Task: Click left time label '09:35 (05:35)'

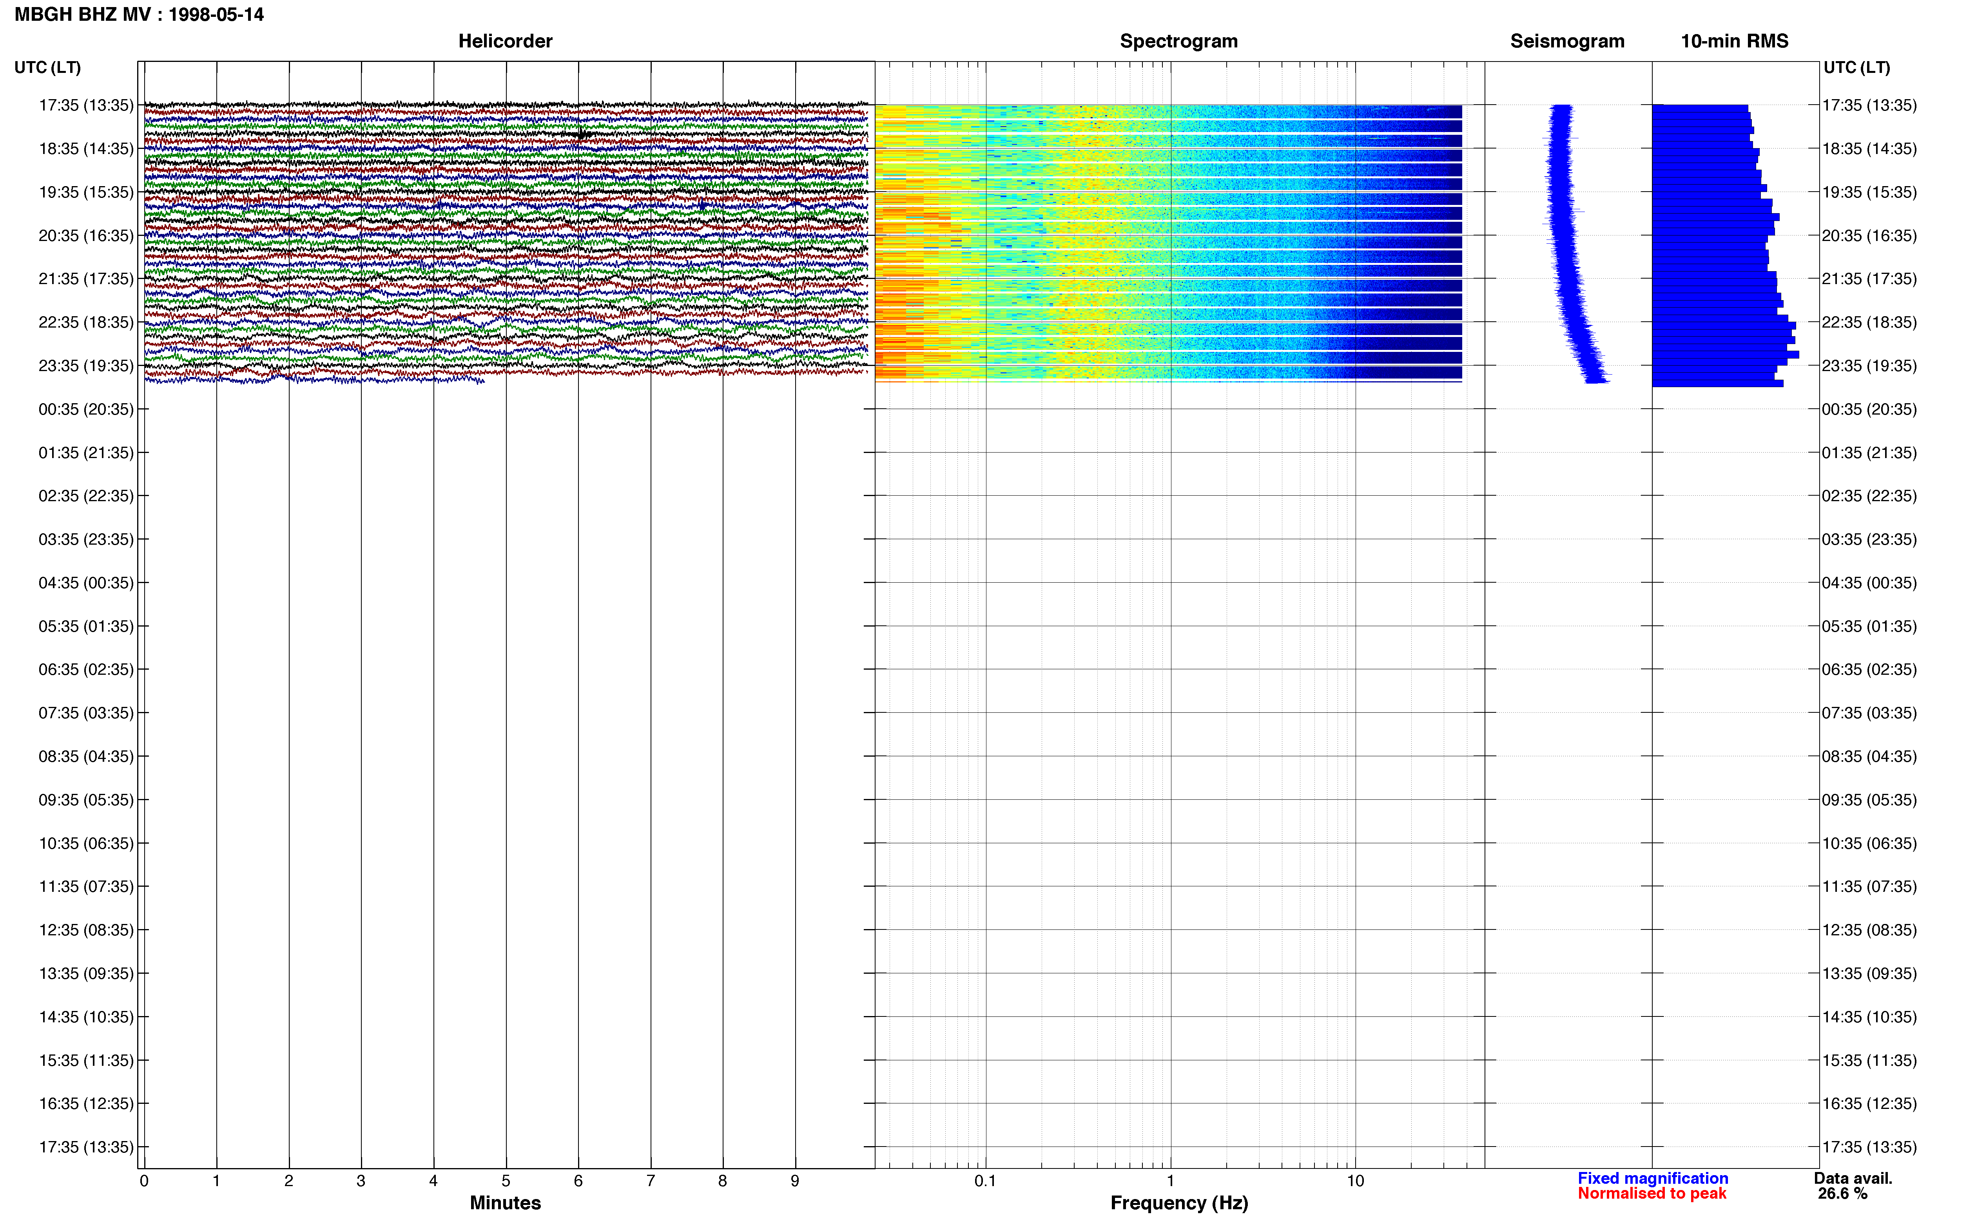Action: (86, 800)
